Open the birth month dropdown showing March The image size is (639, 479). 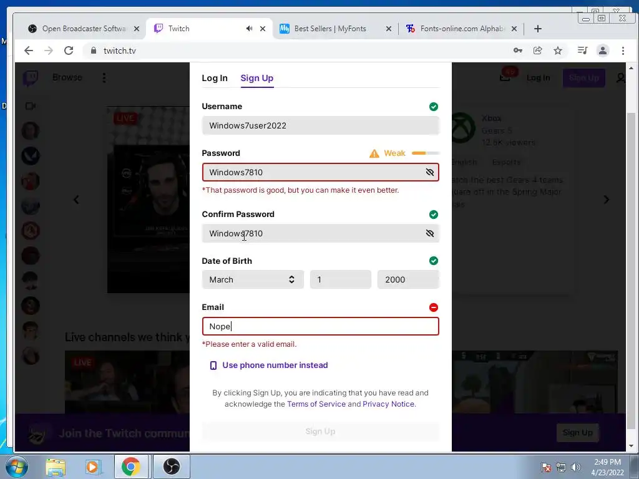[253, 279]
